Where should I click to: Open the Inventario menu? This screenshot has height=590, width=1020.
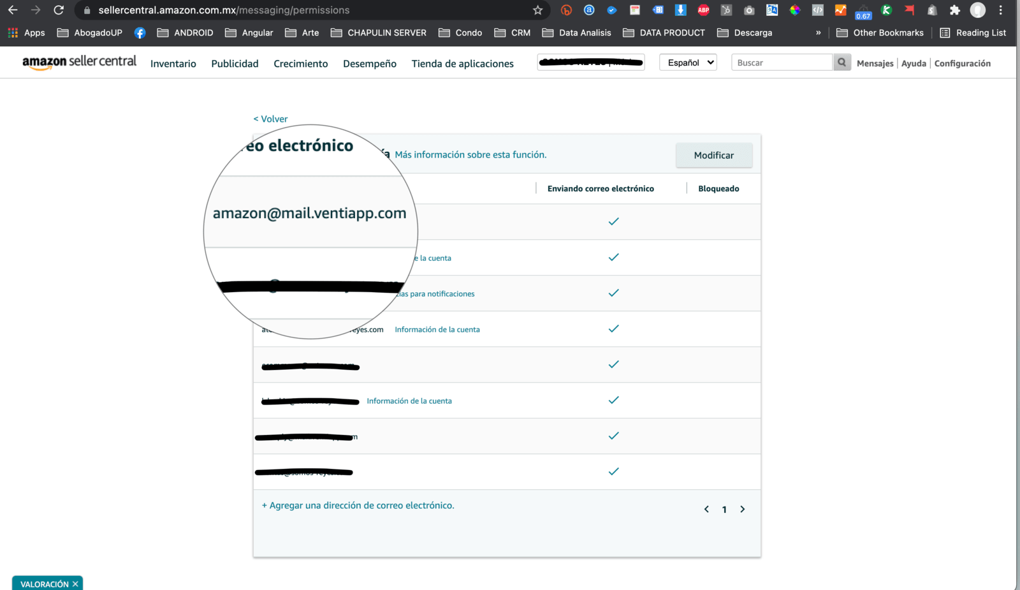click(173, 64)
